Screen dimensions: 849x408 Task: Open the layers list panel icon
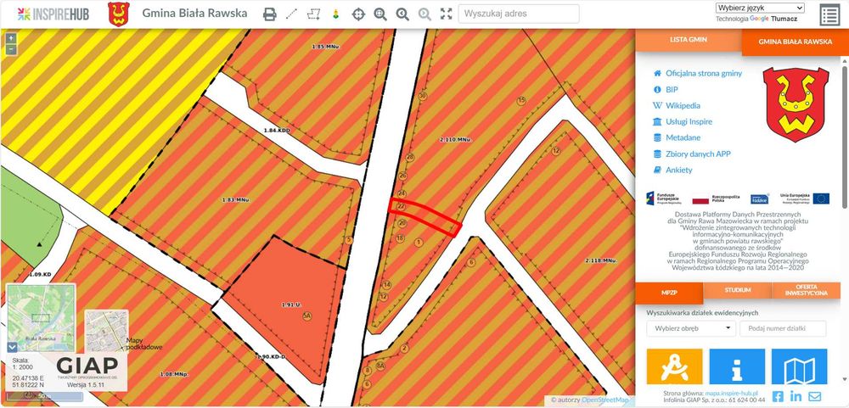click(x=829, y=15)
